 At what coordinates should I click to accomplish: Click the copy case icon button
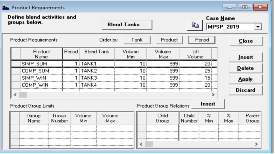click(195, 25)
